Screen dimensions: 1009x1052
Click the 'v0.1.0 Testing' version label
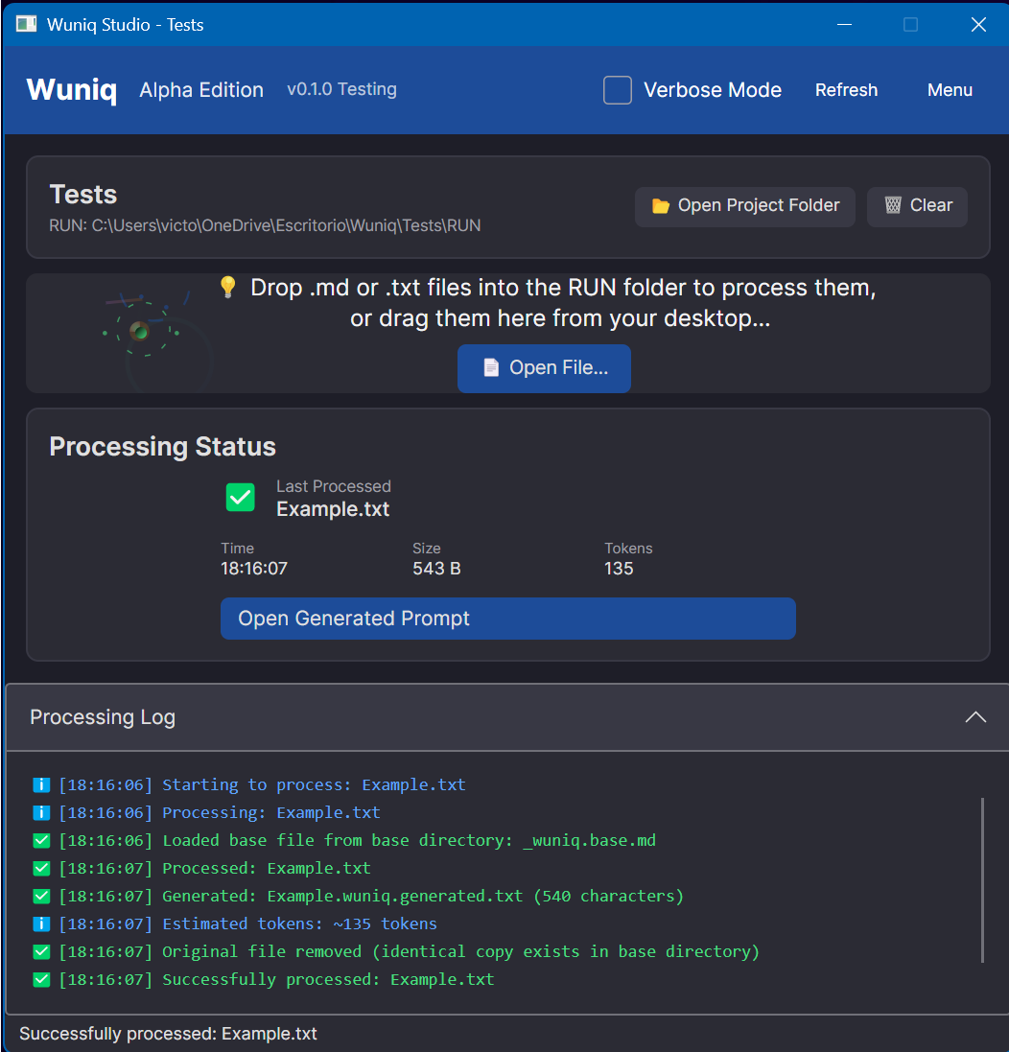click(x=342, y=89)
